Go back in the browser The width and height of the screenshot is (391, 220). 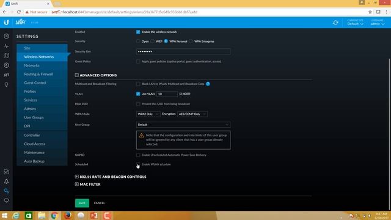point(5,12)
